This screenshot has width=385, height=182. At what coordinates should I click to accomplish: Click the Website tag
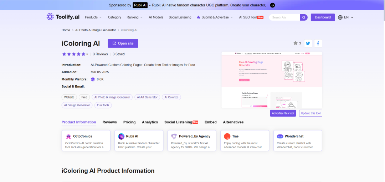click(69, 97)
